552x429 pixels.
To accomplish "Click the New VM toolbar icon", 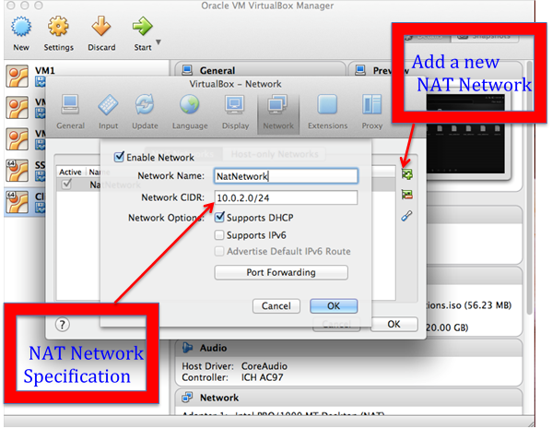I will click(21, 27).
